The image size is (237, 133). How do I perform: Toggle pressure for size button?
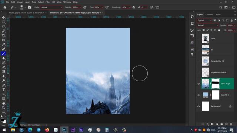click(x=151, y=7)
